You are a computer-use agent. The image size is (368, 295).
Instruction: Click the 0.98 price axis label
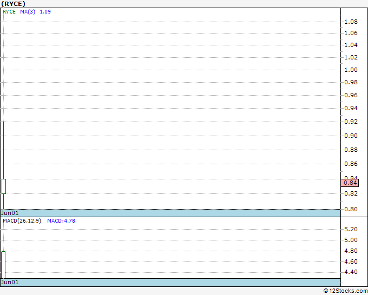351,82
